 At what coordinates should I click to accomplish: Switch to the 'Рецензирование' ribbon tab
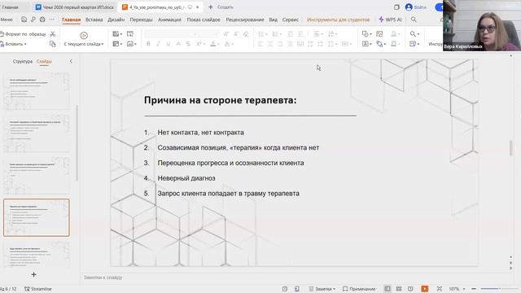tap(245, 20)
